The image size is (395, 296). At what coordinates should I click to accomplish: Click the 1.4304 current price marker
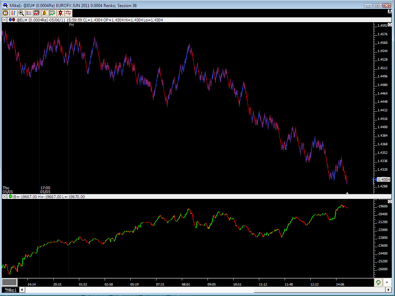[x=384, y=180]
